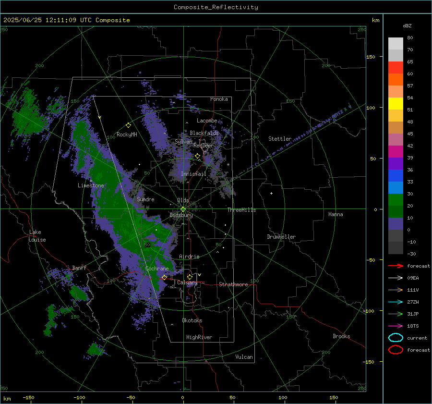Viewport: 432px width, 404px height.
Task: Click the Innisfail city label
Action: click(193, 174)
